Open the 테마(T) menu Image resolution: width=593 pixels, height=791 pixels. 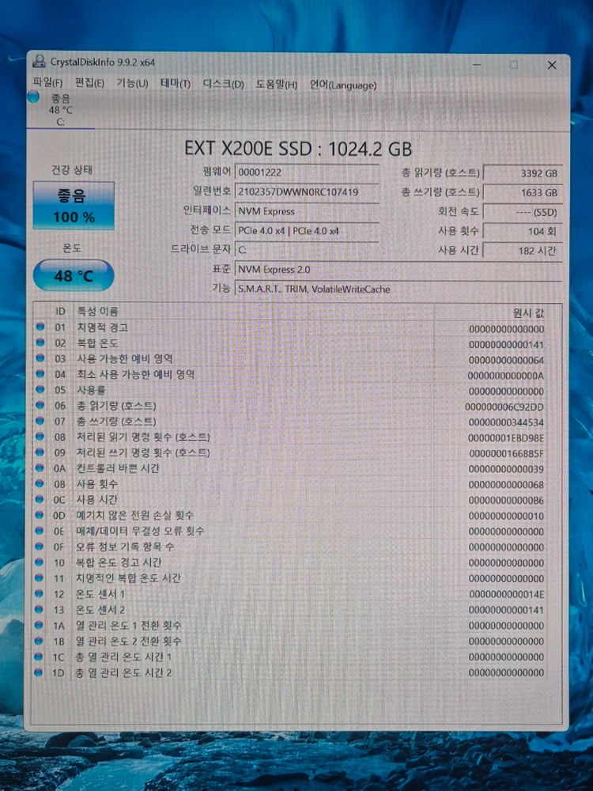[175, 84]
